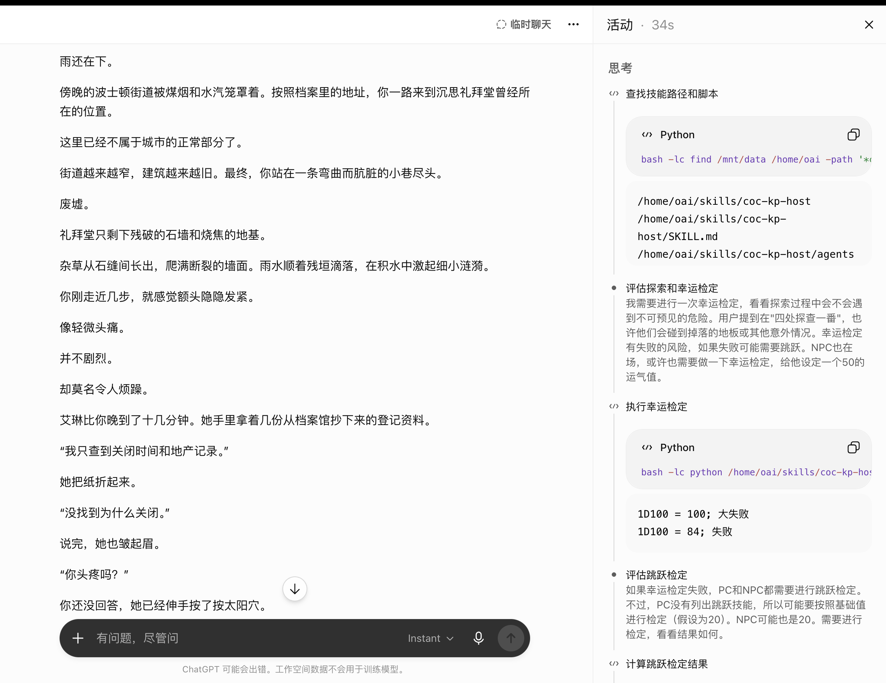Screen dimensions: 886x683
Task: Click the scroll-to-bottom arrow button
Action: pyautogui.click(x=295, y=589)
